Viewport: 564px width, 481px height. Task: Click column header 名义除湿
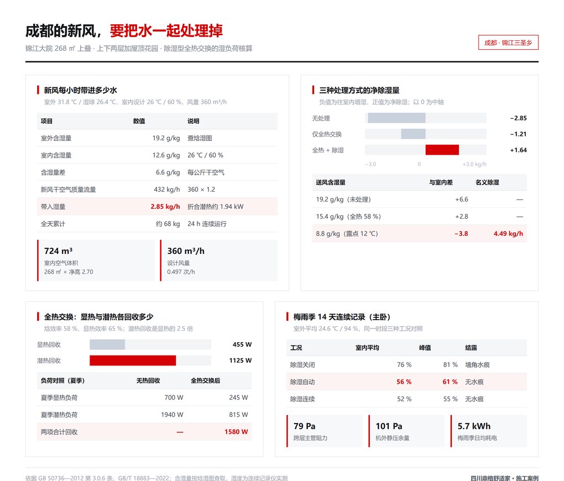pos(487,182)
